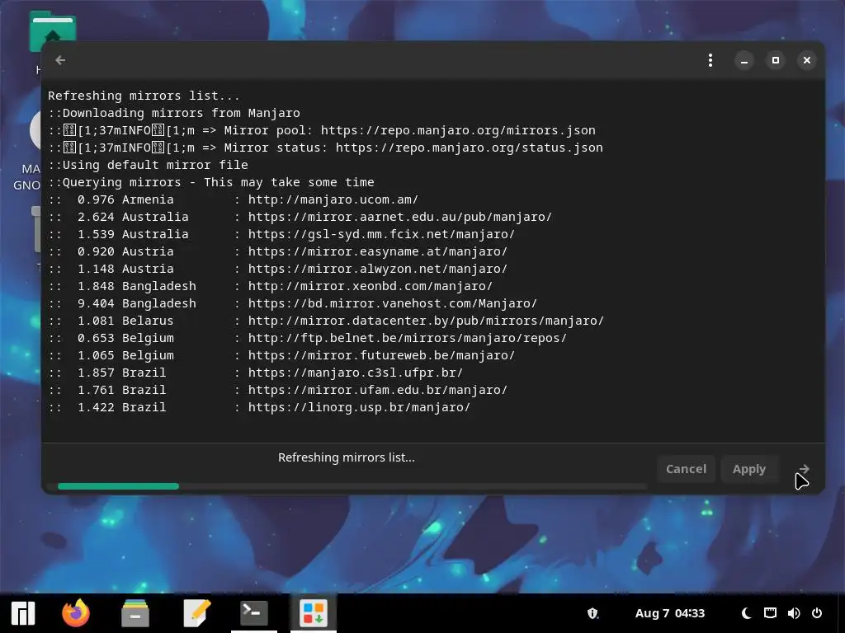This screenshot has width=845, height=633.
Task: Click the green refresh progress bar
Action: click(118, 486)
